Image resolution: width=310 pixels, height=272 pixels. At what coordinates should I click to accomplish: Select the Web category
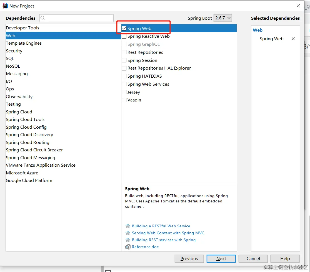[x=63, y=35]
